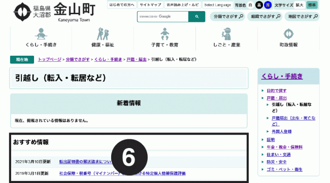Image resolution: width=330 pixels, height=183 pixels.
Task: Click the 金山町 title text
Action: point(75,10)
